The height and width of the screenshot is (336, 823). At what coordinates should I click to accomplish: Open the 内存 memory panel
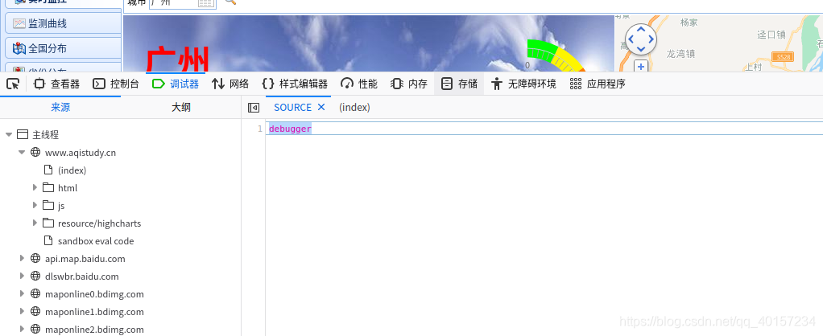409,84
